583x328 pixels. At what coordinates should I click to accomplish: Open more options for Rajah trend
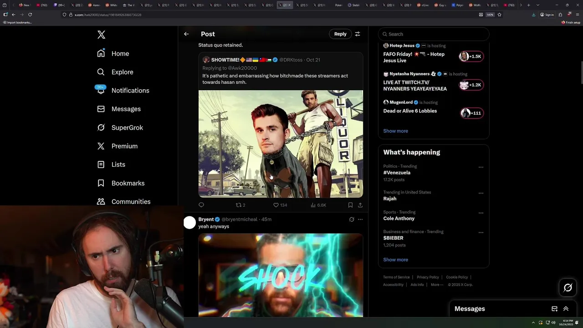click(x=481, y=193)
